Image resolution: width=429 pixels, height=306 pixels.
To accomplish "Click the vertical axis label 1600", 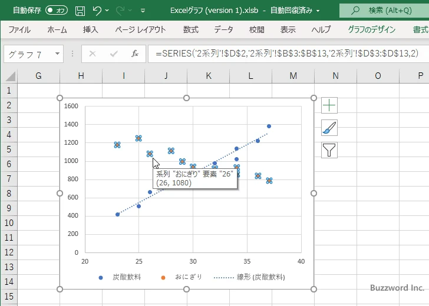I will point(71,106).
